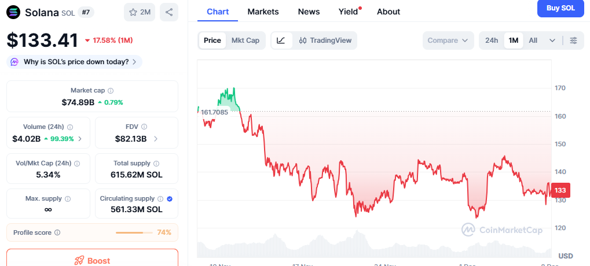
Task: Click the info icon beside Total supply
Action: pyautogui.click(x=156, y=164)
